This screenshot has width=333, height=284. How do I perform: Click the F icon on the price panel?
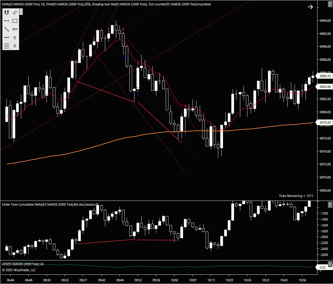pyautogui.click(x=330, y=5)
